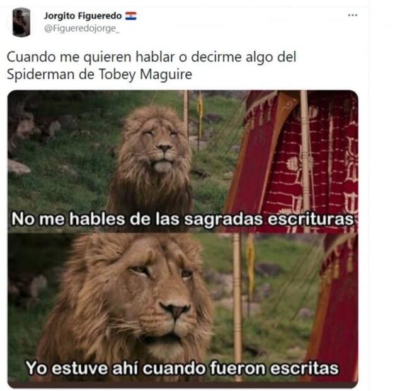Click the lion's nose in the bottom panel
Screen dimensions: 400x391
(176, 310)
